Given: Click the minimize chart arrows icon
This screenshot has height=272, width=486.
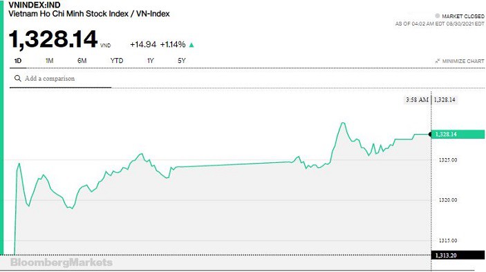Looking at the screenshot, I should coord(438,61).
